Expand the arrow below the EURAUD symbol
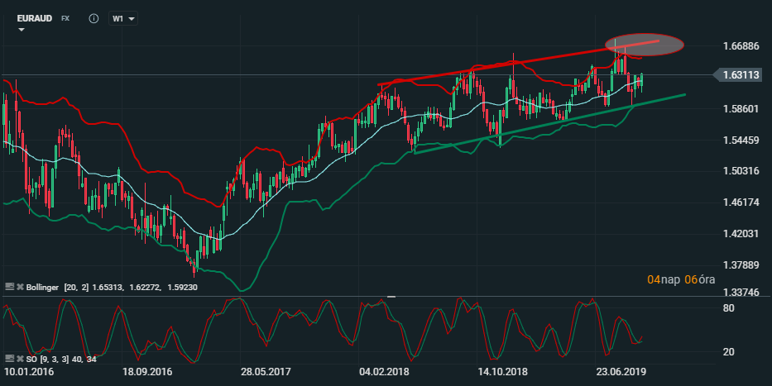Image resolution: width=772 pixels, height=386 pixels. [x=22, y=30]
